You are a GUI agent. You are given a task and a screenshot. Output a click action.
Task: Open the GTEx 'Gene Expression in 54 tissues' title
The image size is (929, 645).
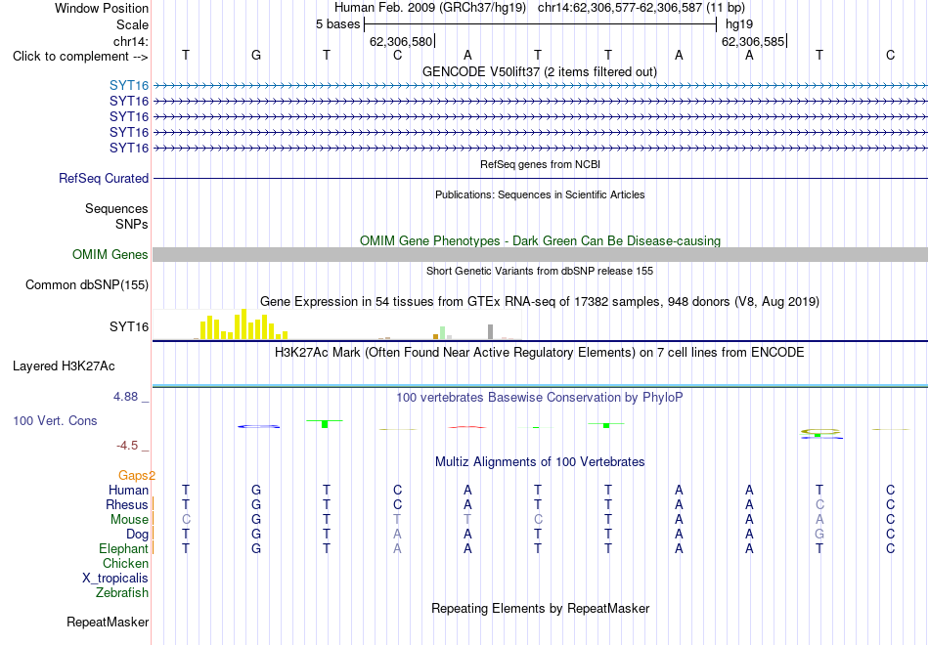[540, 301]
